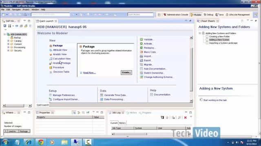The width and height of the screenshot is (261, 146).
Task: Select the Backup tree item
Action: tap(17, 38)
